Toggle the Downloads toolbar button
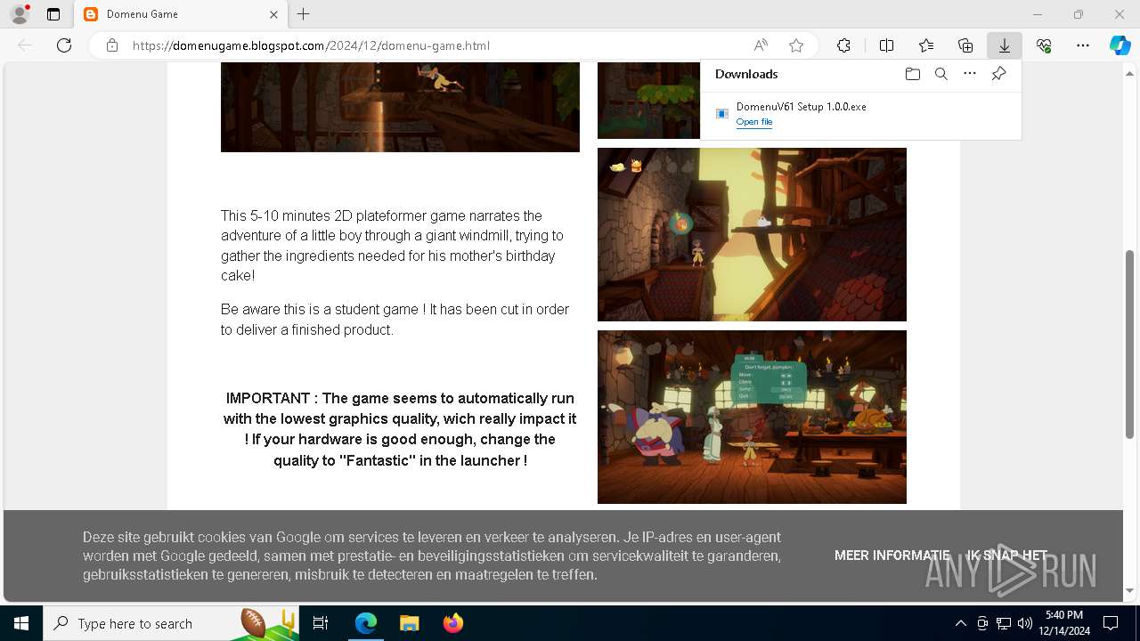The image size is (1140, 641). coord(1004,45)
